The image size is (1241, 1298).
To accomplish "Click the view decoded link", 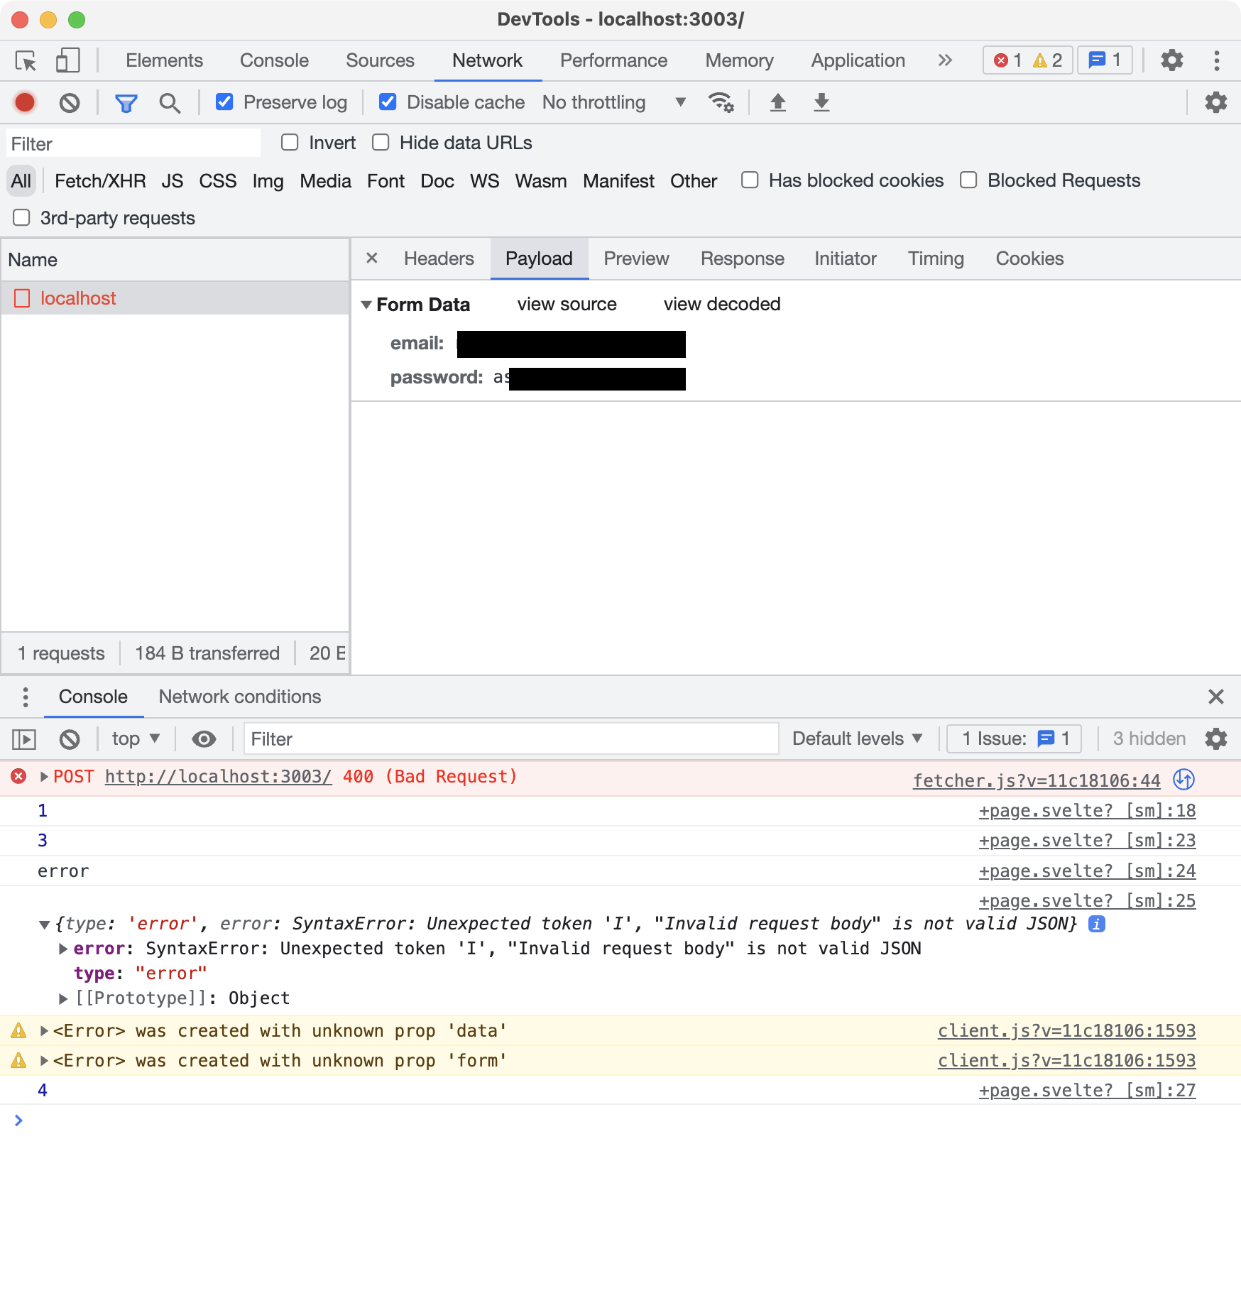I will coord(721,304).
